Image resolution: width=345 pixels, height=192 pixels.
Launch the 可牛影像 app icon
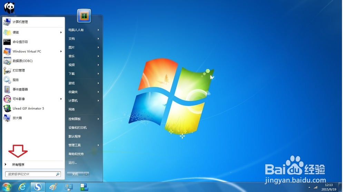pyautogui.click(x=7, y=99)
